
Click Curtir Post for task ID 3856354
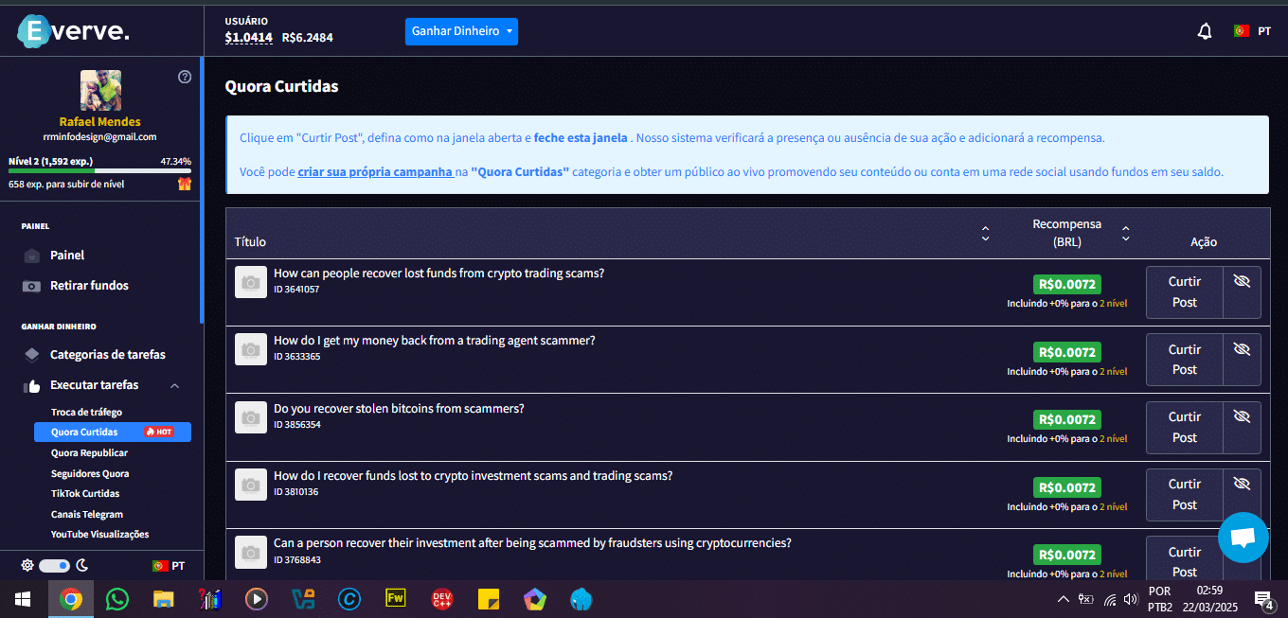[1185, 427]
